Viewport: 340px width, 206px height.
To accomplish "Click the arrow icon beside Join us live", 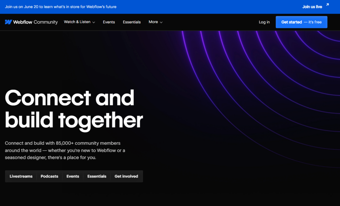I will tap(327, 5).
